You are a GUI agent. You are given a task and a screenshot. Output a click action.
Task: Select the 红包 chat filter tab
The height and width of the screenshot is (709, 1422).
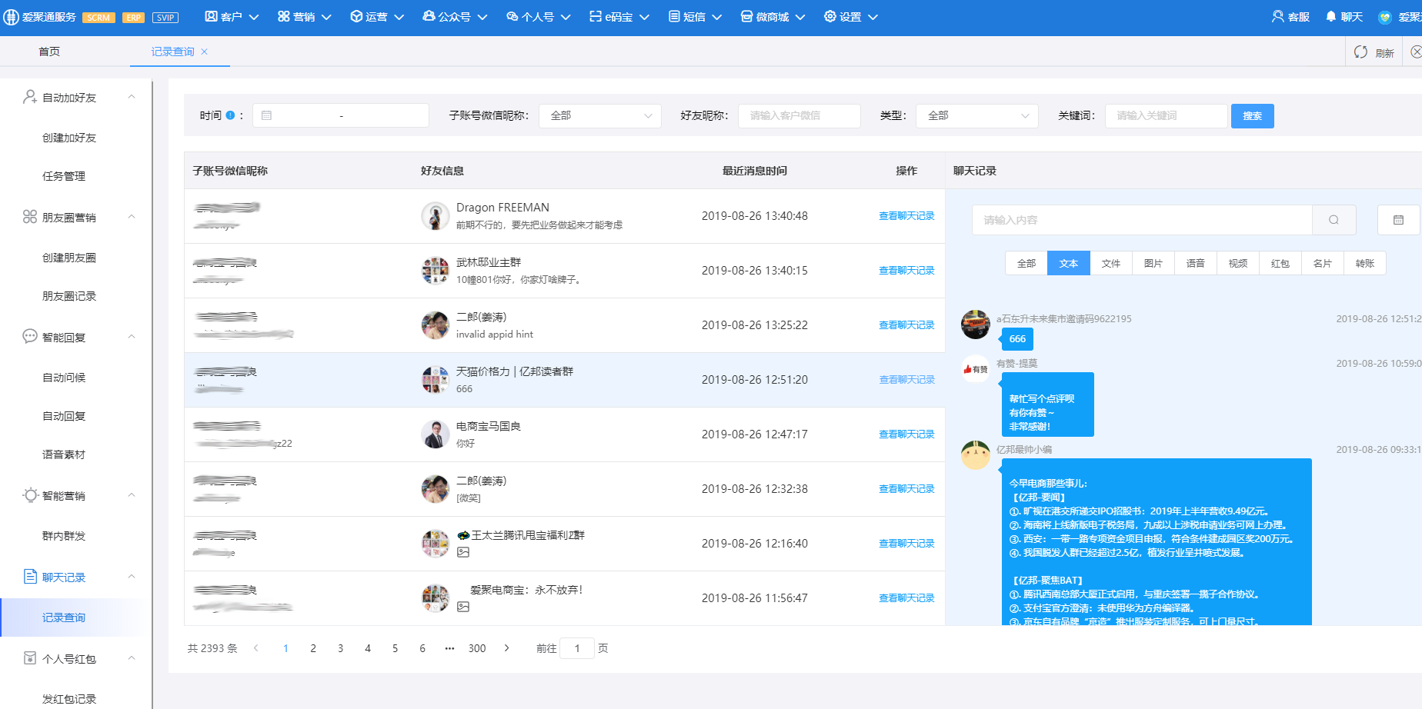(x=1280, y=263)
